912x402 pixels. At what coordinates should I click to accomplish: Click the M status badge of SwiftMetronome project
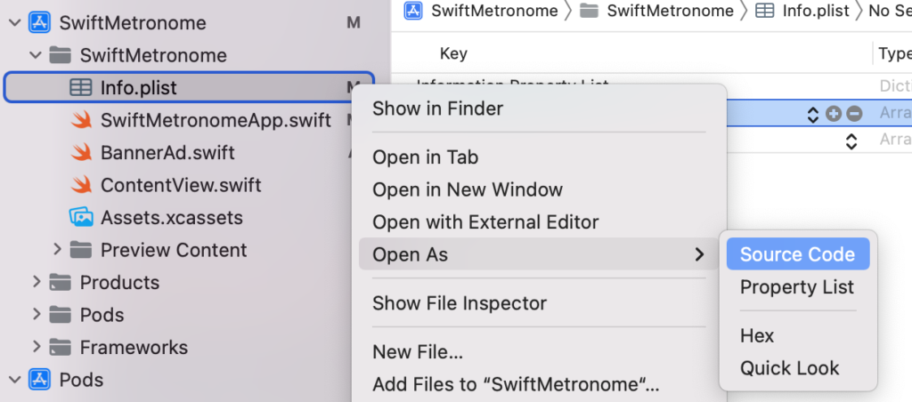click(354, 23)
